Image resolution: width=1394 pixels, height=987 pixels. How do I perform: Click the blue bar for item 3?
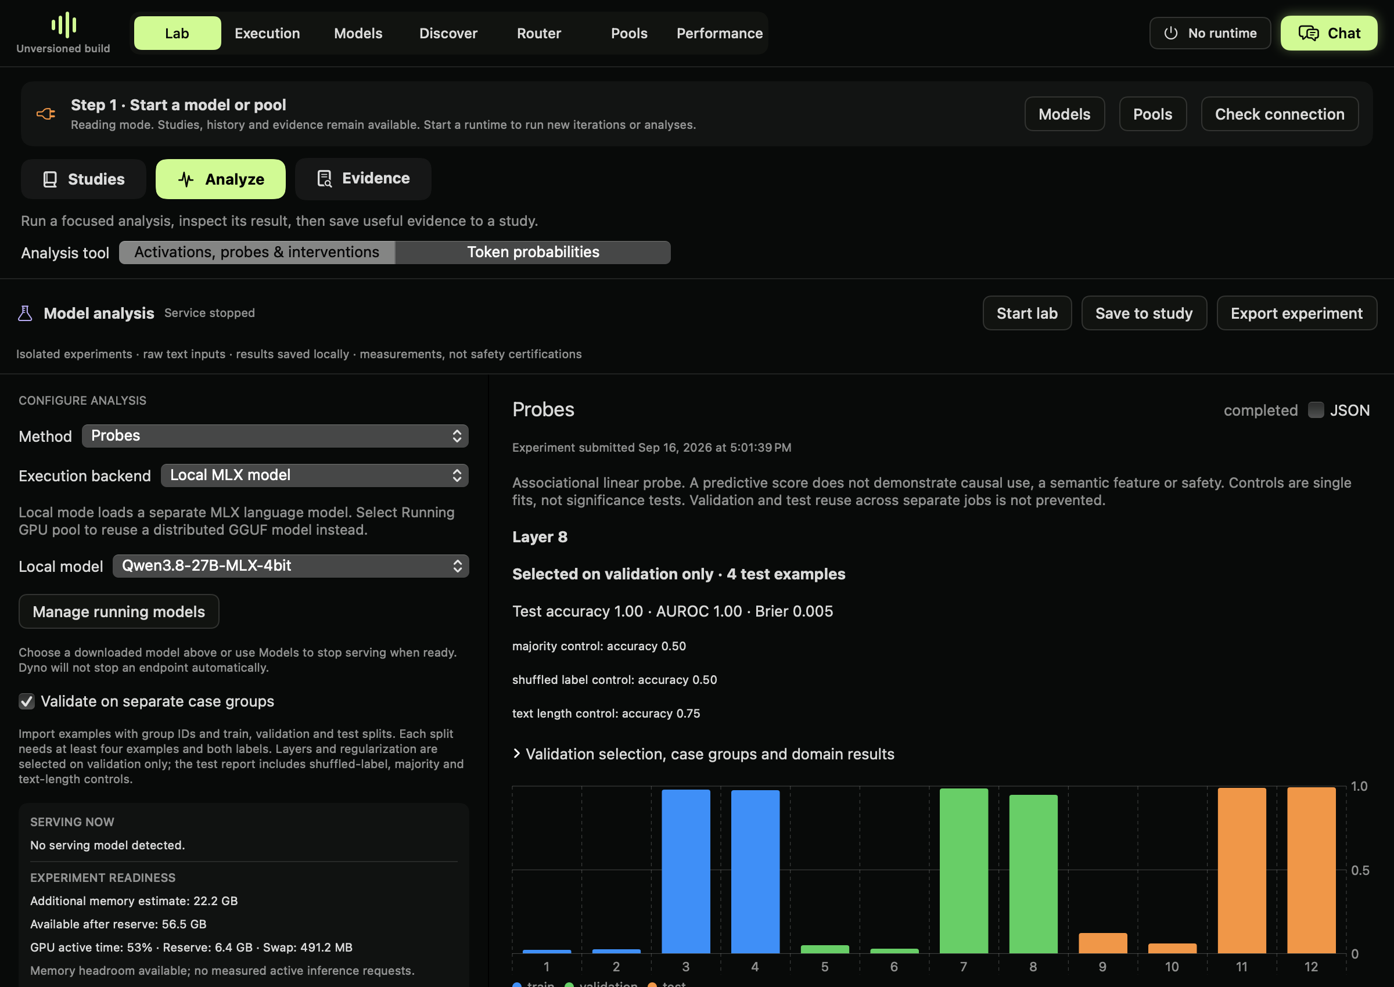pos(686,871)
